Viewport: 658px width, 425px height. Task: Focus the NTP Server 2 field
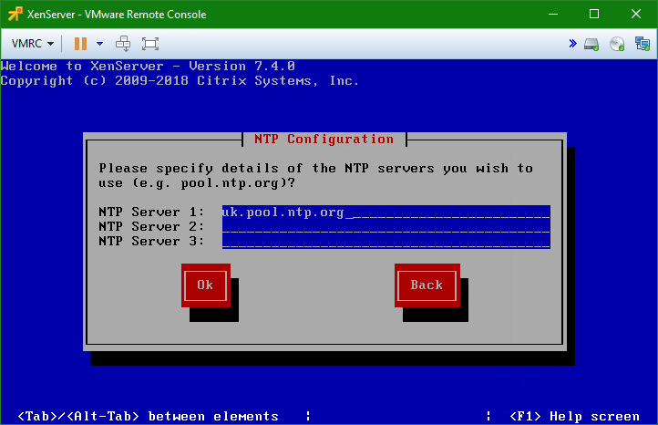[x=386, y=226]
